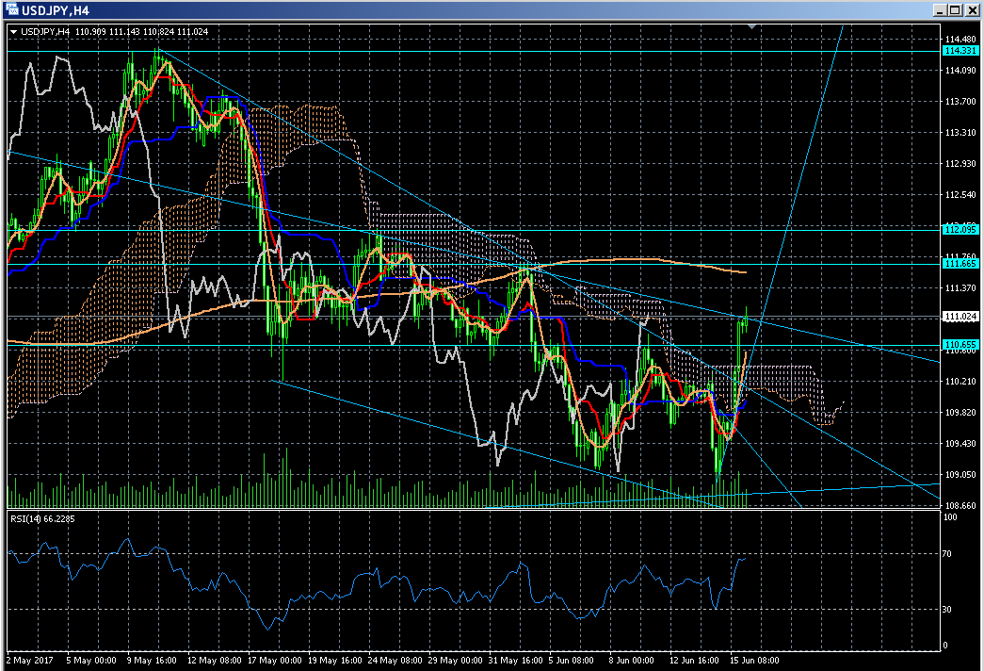Click the 30 level on RSI scale
This screenshot has width=984, height=671.
point(948,609)
